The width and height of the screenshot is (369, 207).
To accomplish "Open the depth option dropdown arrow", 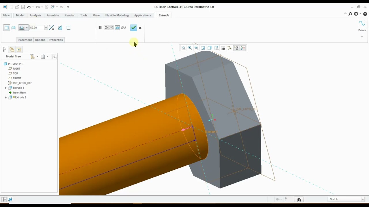I will pyautogui.click(x=27, y=28).
